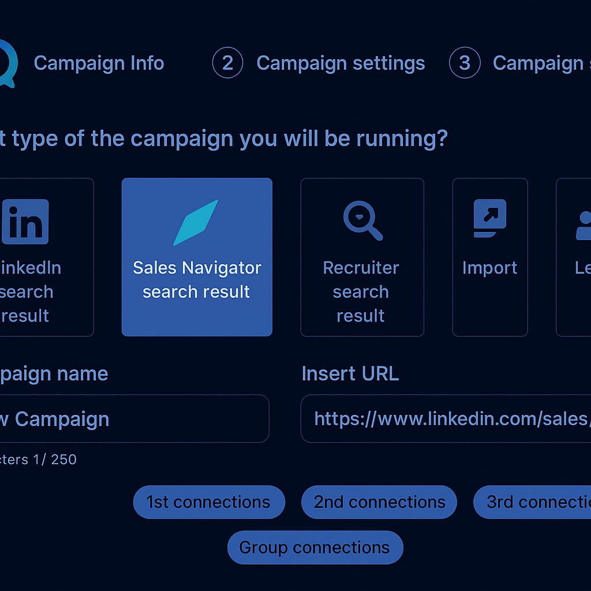
Task: Click the campaign name text field
Action: (133, 418)
